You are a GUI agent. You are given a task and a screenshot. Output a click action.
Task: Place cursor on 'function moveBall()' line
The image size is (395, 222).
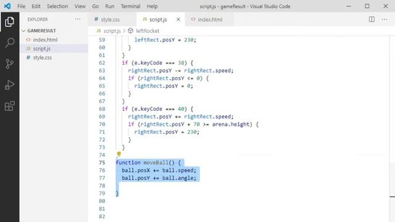(x=148, y=163)
